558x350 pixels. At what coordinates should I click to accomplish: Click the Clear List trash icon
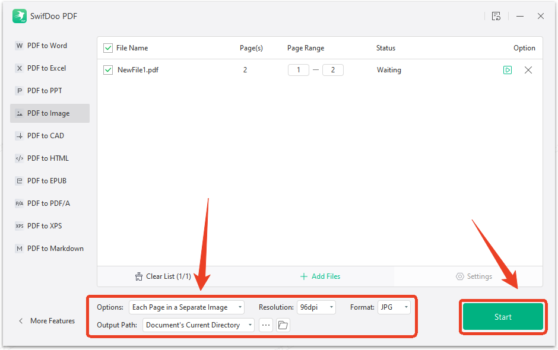tap(139, 276)
